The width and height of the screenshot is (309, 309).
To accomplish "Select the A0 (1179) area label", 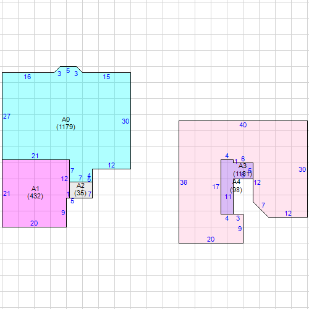I will pos(66,123).
